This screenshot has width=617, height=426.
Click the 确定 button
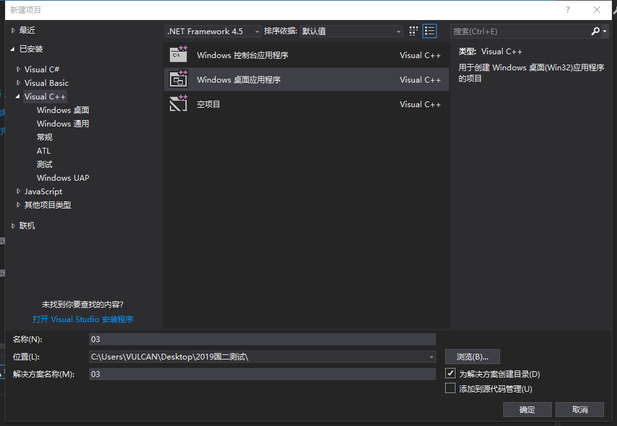click(527, 409)
